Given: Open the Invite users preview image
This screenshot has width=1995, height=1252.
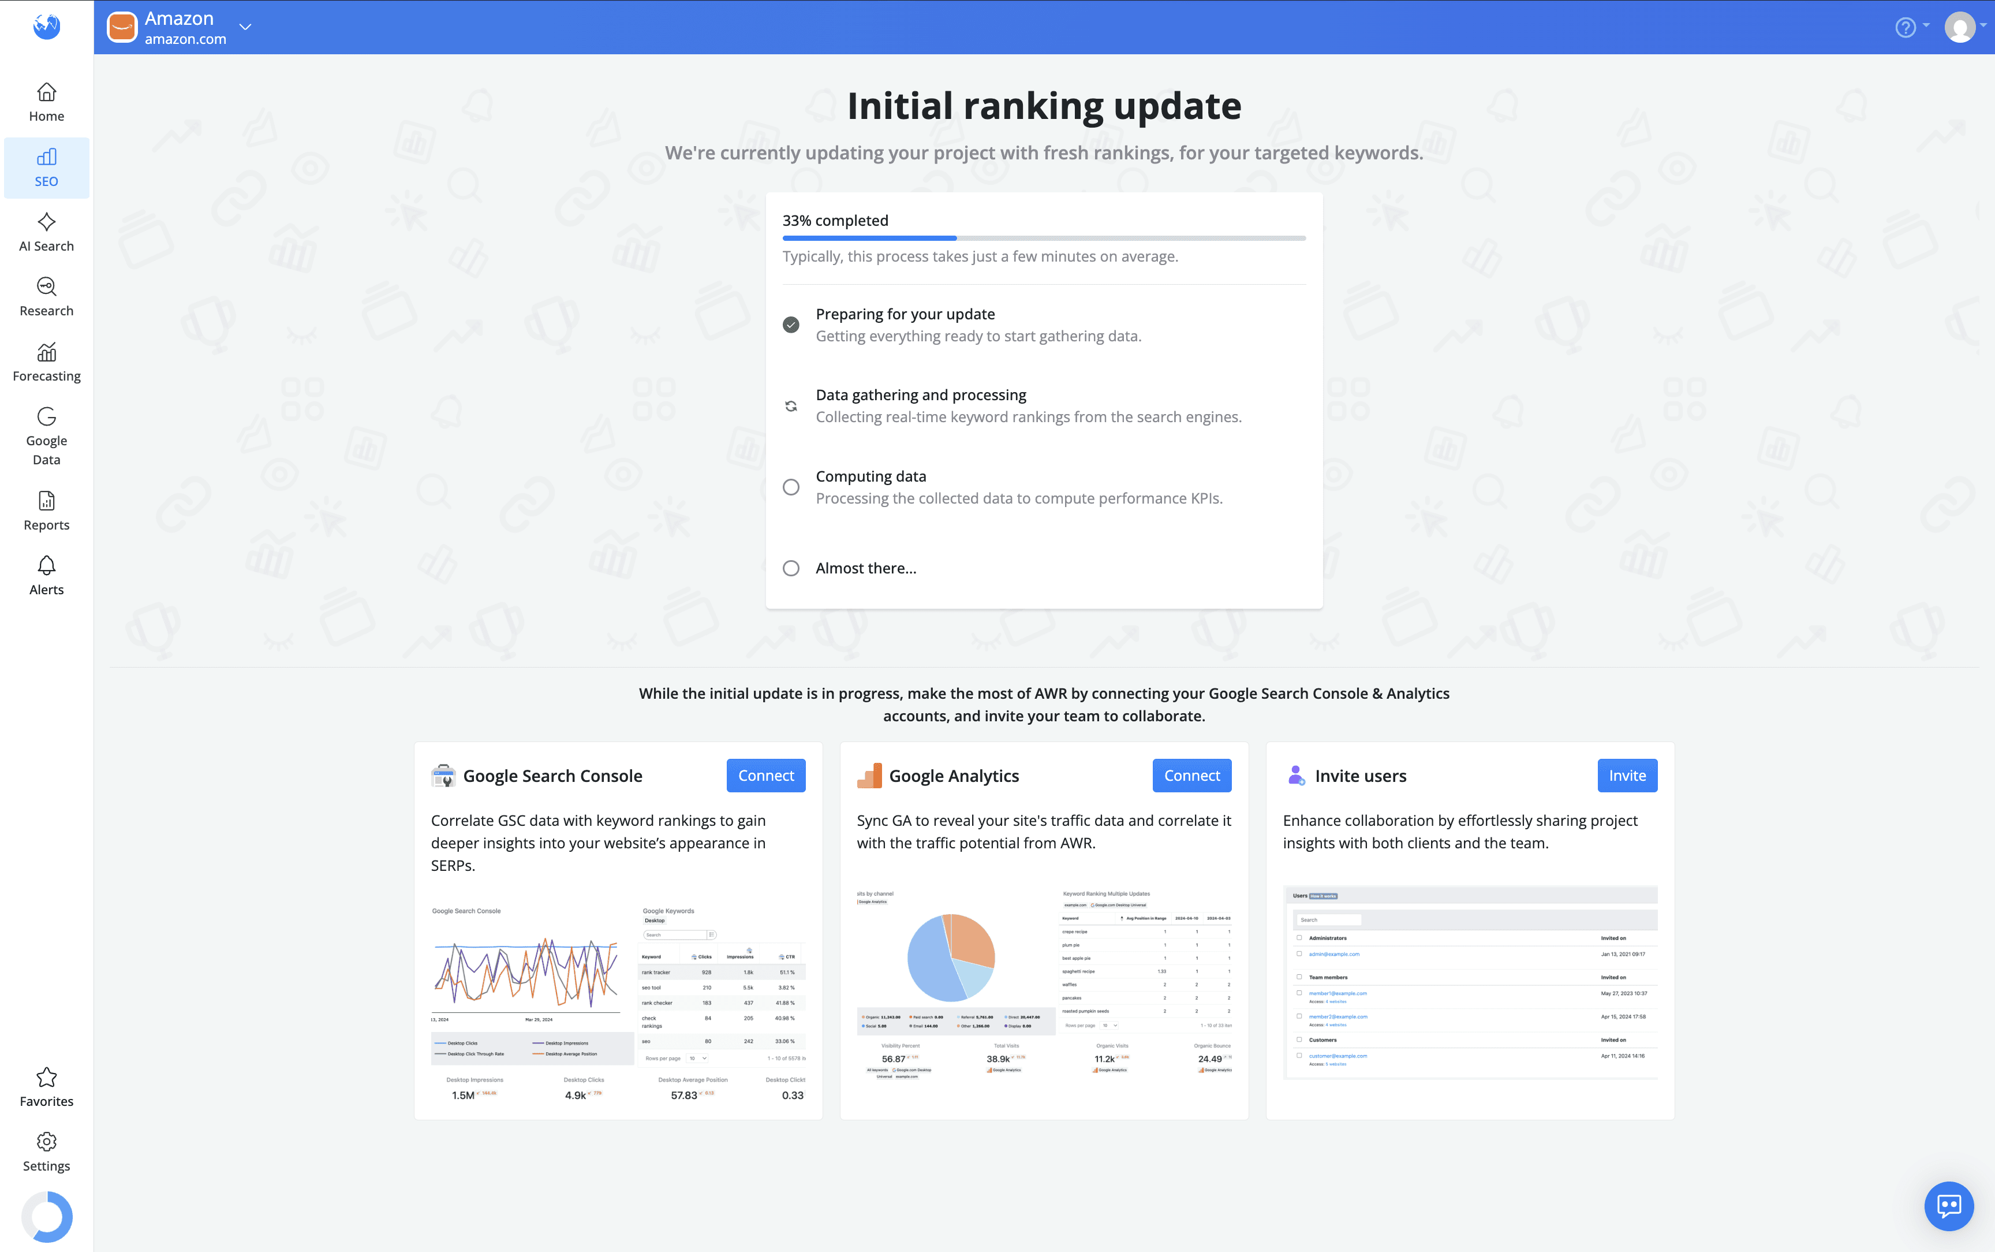Looking at the screenshot, I should coord(1470,982).
